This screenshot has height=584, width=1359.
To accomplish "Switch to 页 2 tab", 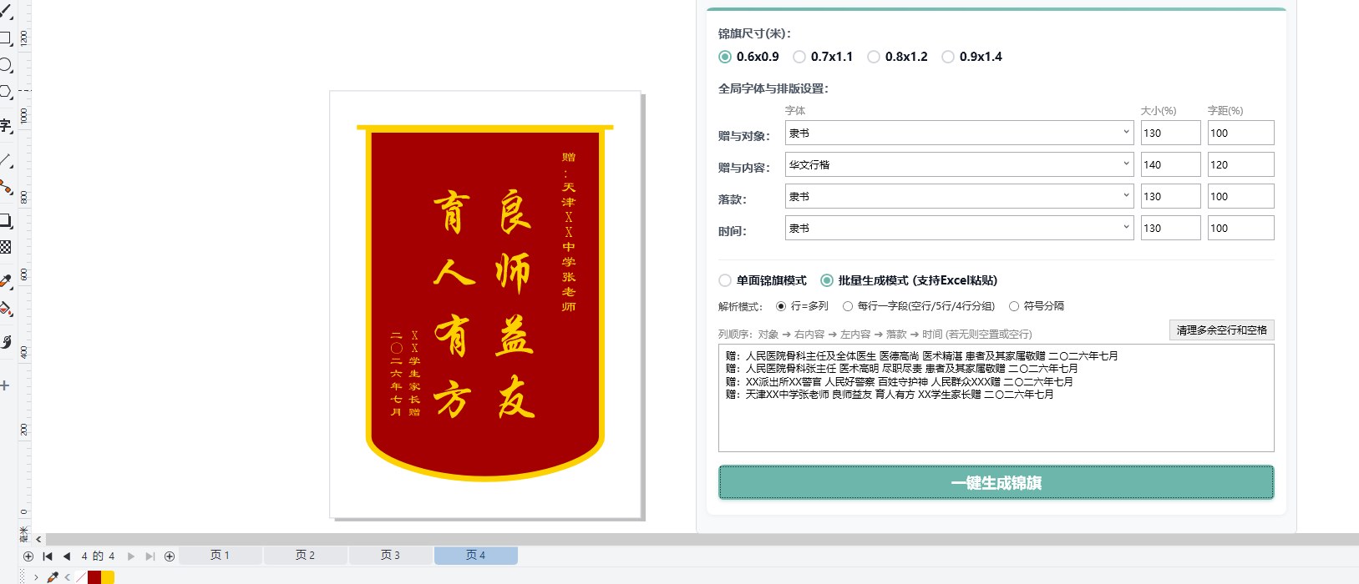I will (x=306, y=556).
